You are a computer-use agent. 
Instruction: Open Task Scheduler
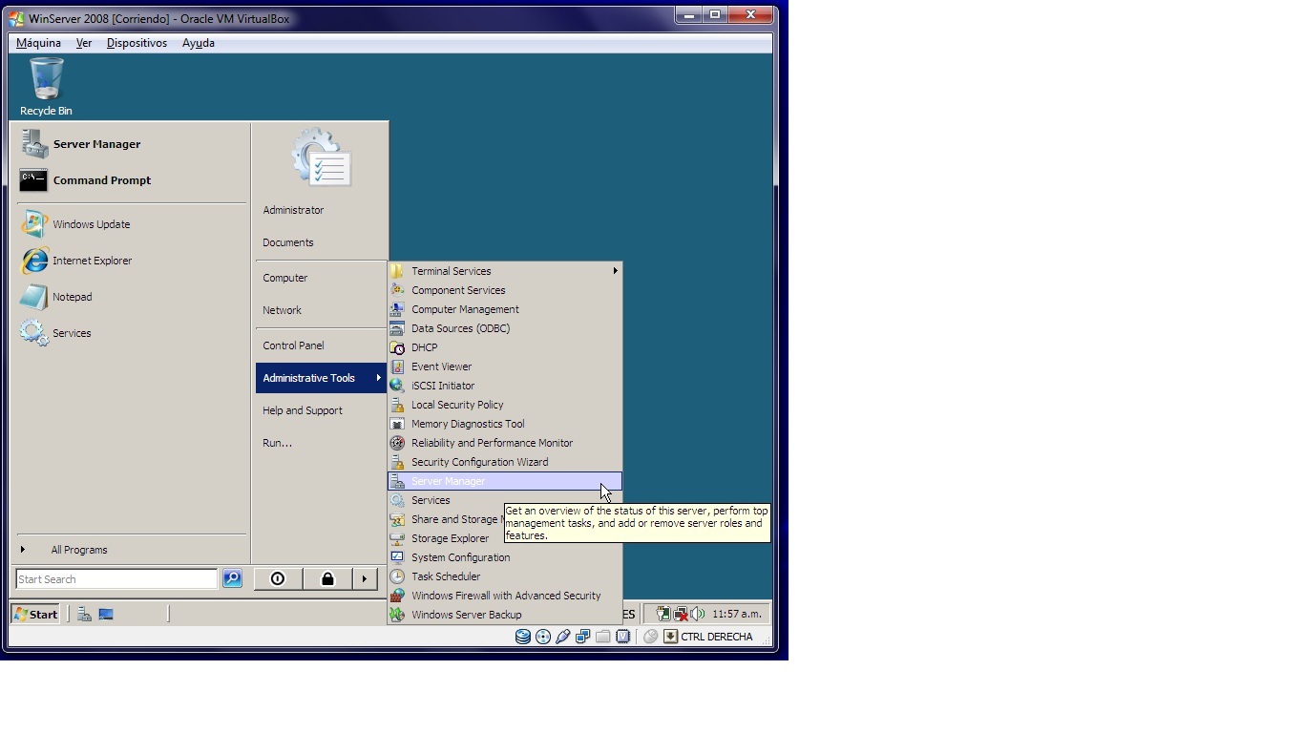505,576
